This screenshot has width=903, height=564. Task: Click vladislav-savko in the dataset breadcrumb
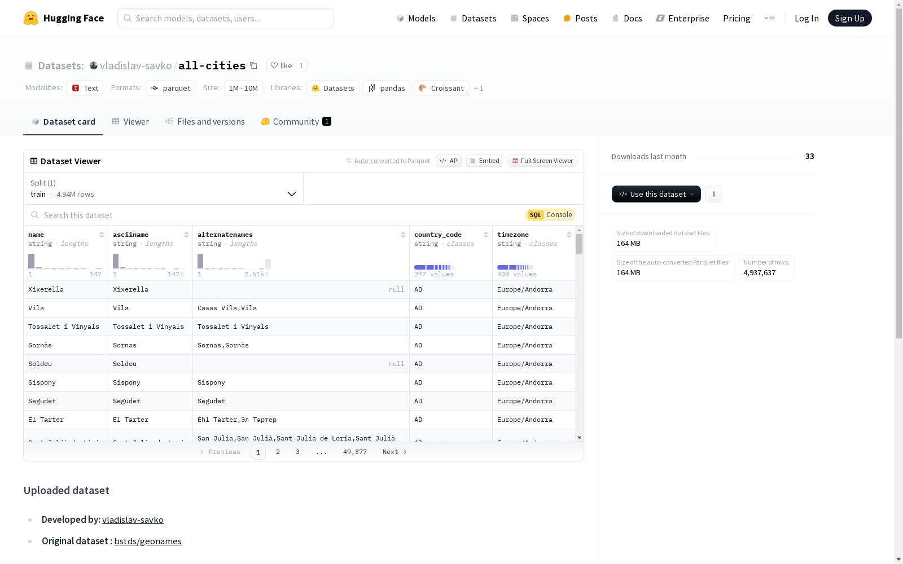click(x=136, y=65)
